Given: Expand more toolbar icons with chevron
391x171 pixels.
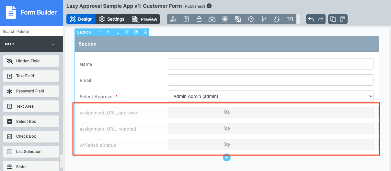Looking at the screenshot, I should [x=298, y=19].
